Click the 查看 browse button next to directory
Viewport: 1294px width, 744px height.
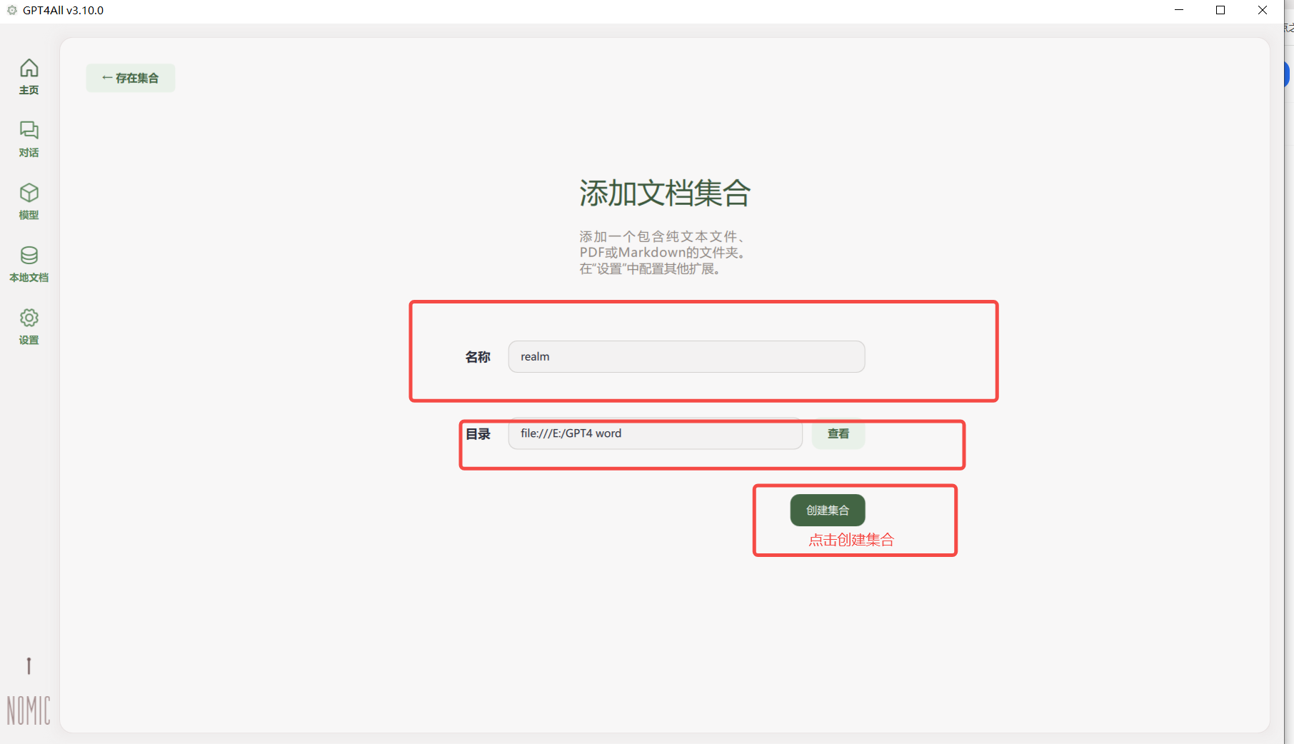[838, 433]
